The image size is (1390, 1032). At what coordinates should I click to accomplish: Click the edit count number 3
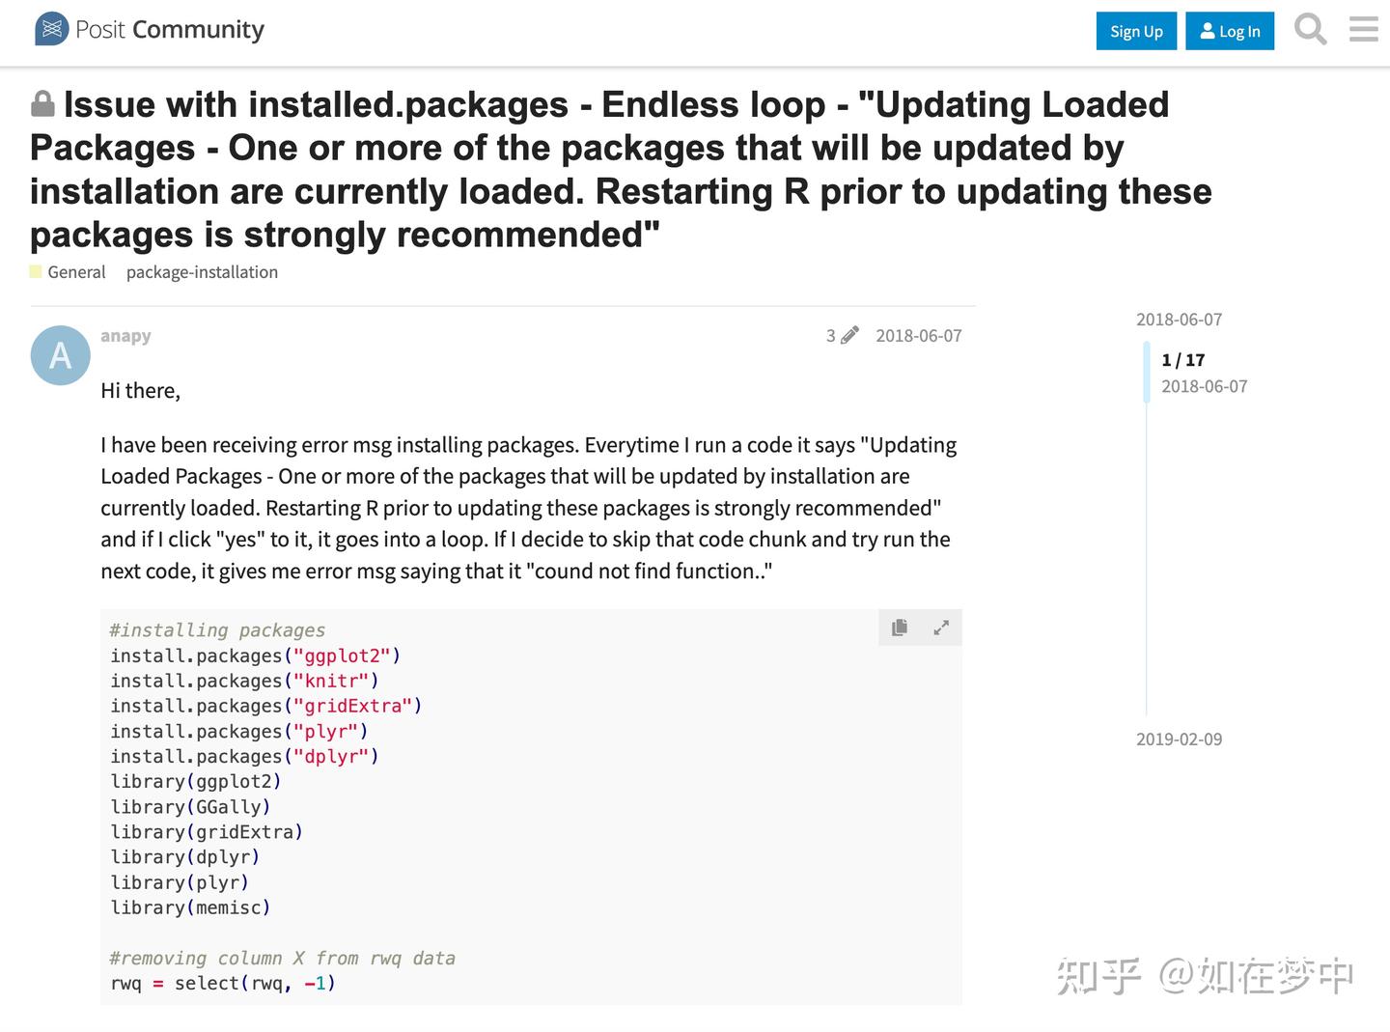tap(831, 335)
